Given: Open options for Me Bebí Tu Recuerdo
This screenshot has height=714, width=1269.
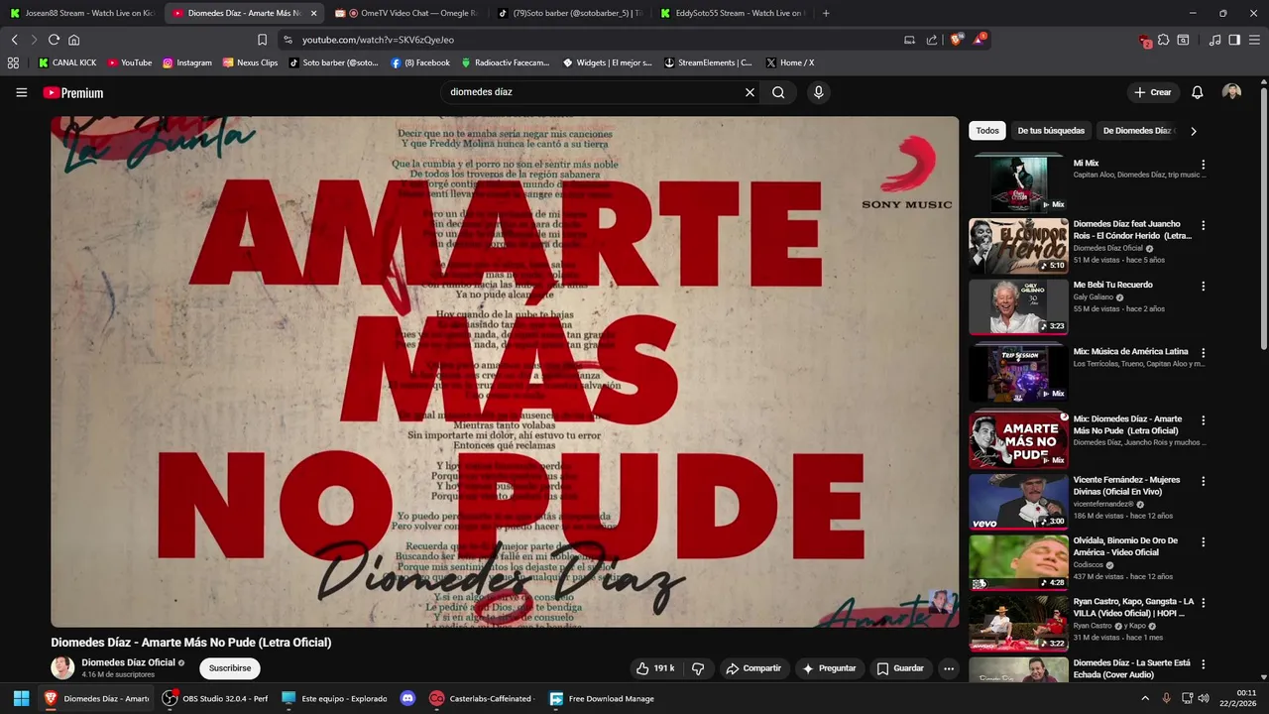Looking at the screenshot, I should click(1204, 287).
